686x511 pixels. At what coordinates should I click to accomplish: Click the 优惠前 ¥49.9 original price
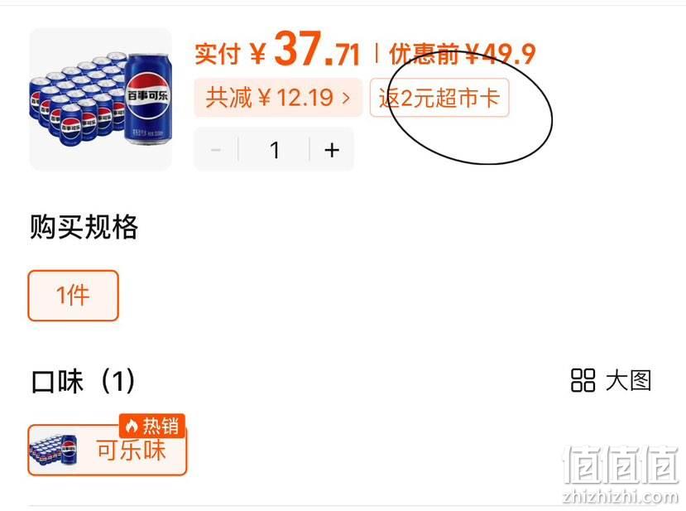pos(462,55)
